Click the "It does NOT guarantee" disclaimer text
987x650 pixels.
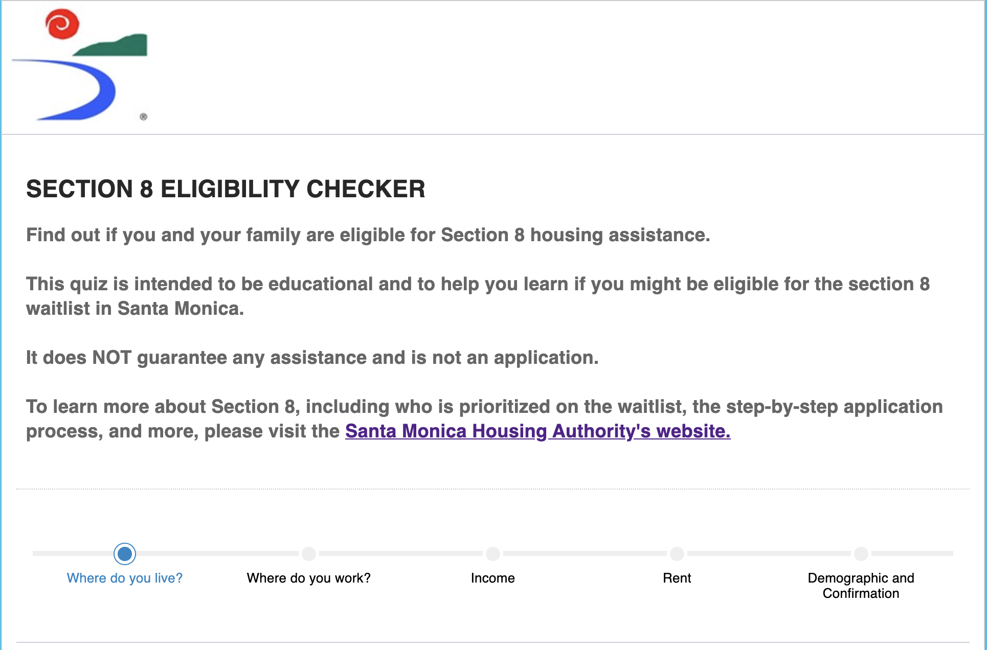(x=312, y=358)
